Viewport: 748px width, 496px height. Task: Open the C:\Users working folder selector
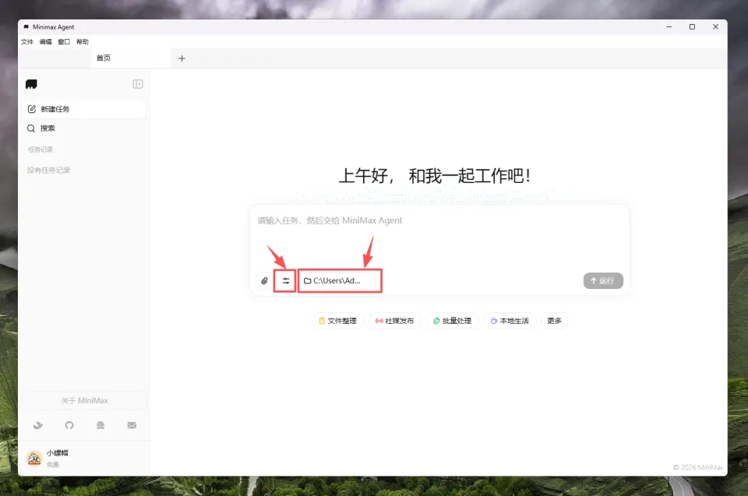(x=340, y=280)
